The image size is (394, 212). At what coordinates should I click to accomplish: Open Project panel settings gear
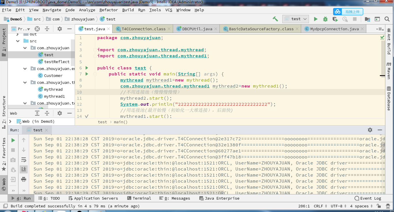[x=60, y=29]
